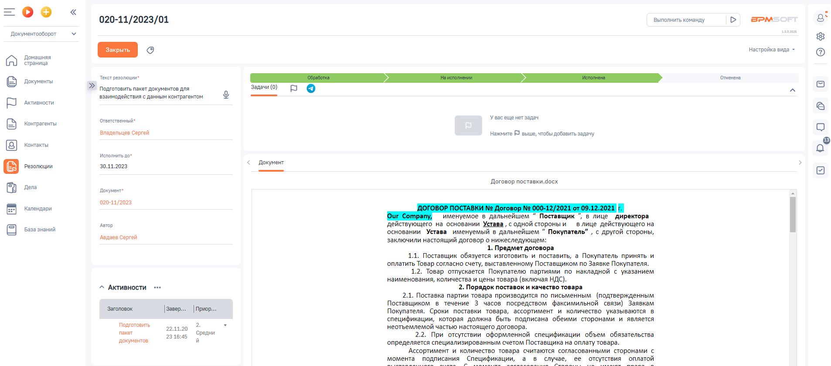
Task: Open the Контрагенты section
Action: tap(41, 124)
